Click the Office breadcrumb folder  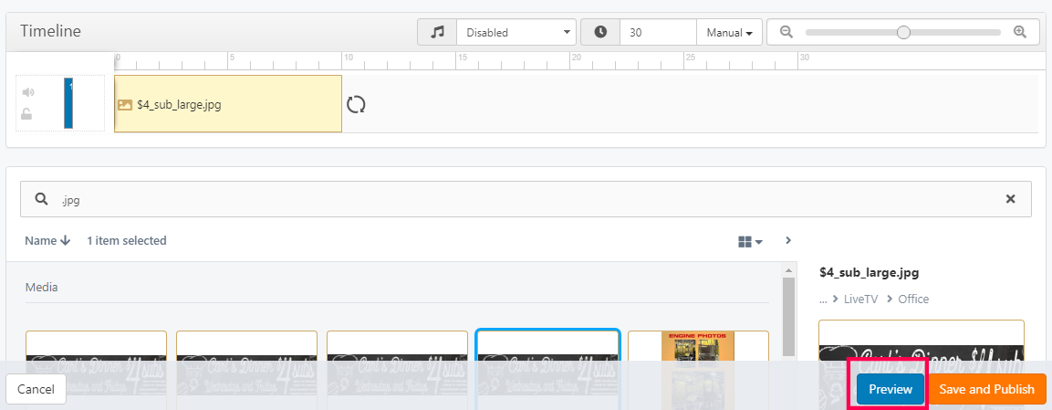click(914, 300)
